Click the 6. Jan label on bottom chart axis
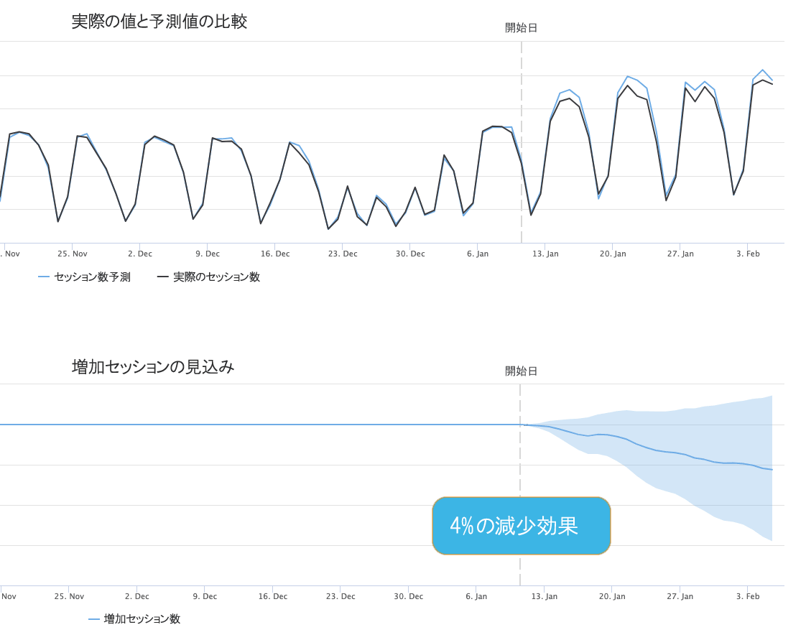The width and height of the screenshot is (806, 635). pos(476,596)
